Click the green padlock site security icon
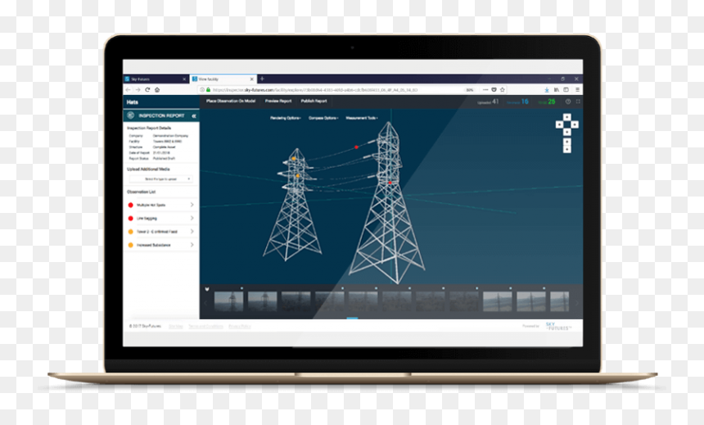This screenshot has height=425, width=704. [208, 90]
